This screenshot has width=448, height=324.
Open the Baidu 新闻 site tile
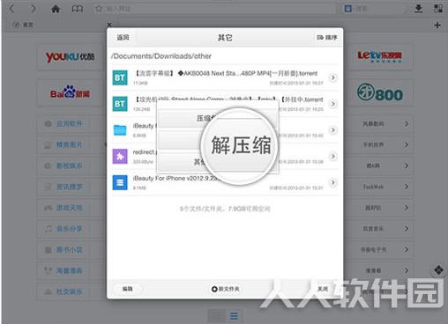click(x=70, y=93)
